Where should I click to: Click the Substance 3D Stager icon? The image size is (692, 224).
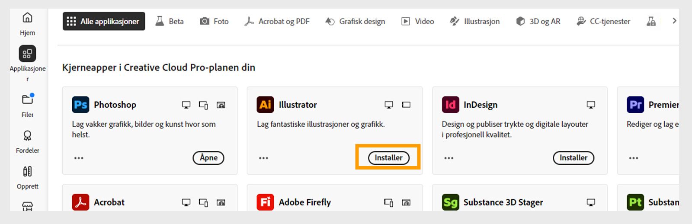pos(450,202)
